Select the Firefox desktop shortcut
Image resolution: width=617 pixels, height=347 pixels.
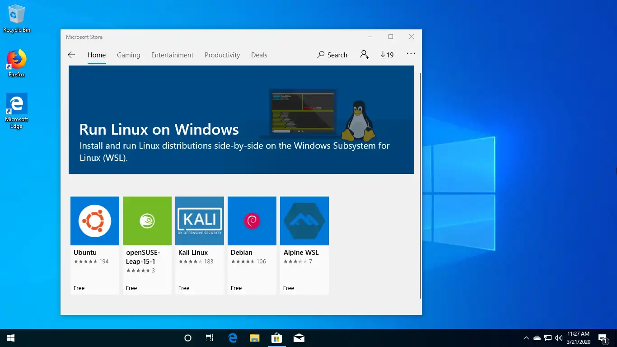pos(17,63)
